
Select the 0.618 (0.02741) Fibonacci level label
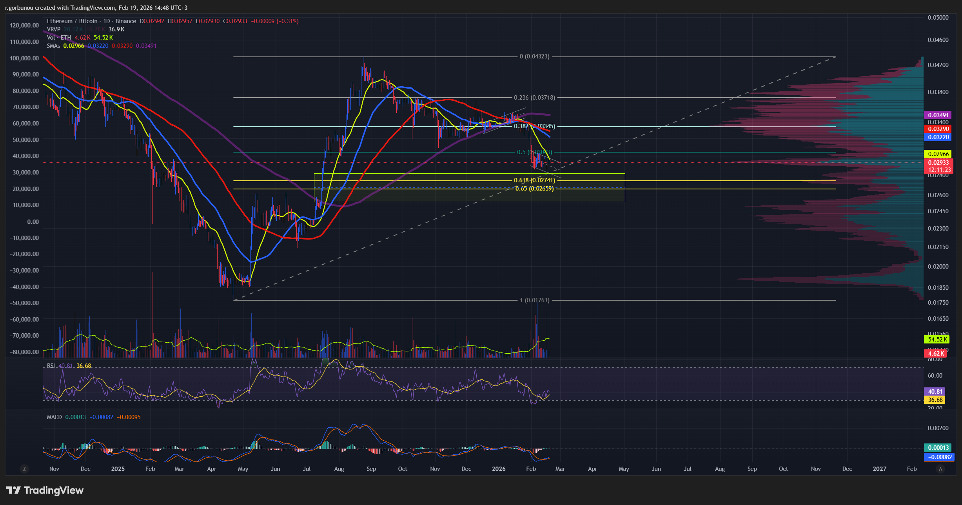534,180
